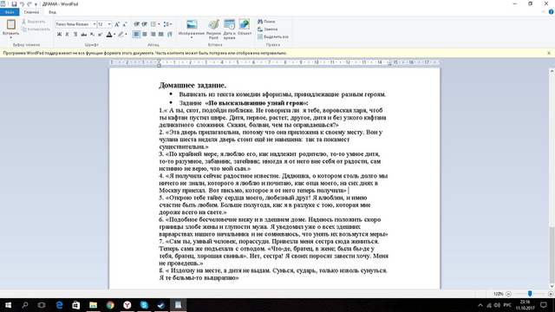Dismiss the yellow compatibility warning bar

(549, 53)
